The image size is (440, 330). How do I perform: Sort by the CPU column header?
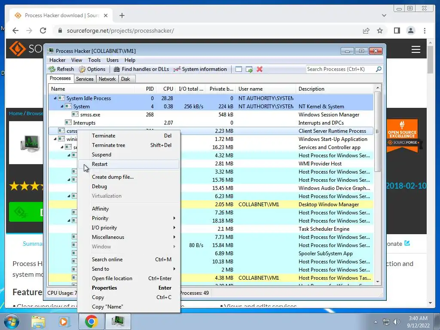(x=166, y=89)
